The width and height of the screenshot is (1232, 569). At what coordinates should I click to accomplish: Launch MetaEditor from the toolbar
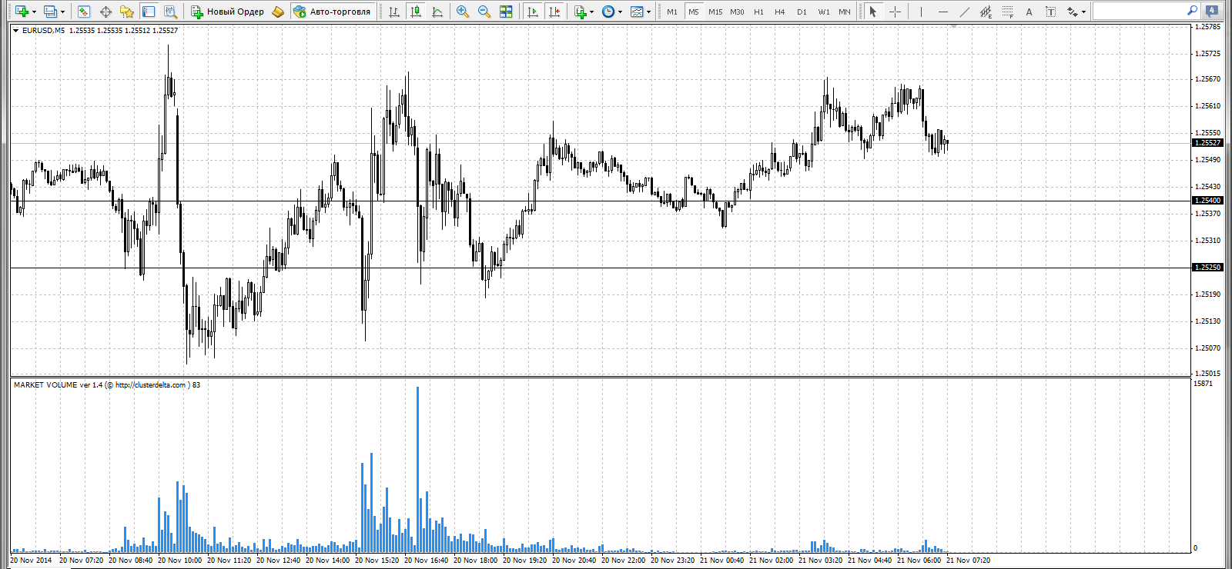pyautogui.click(x=278, y=12)
